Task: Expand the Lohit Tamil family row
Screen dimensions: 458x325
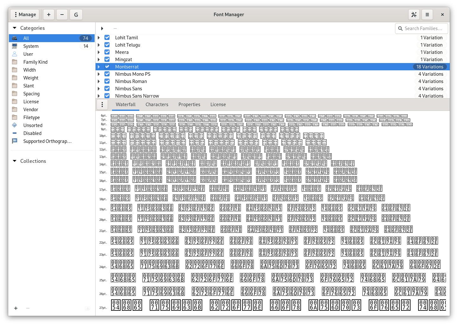Action: pos(99,37)
